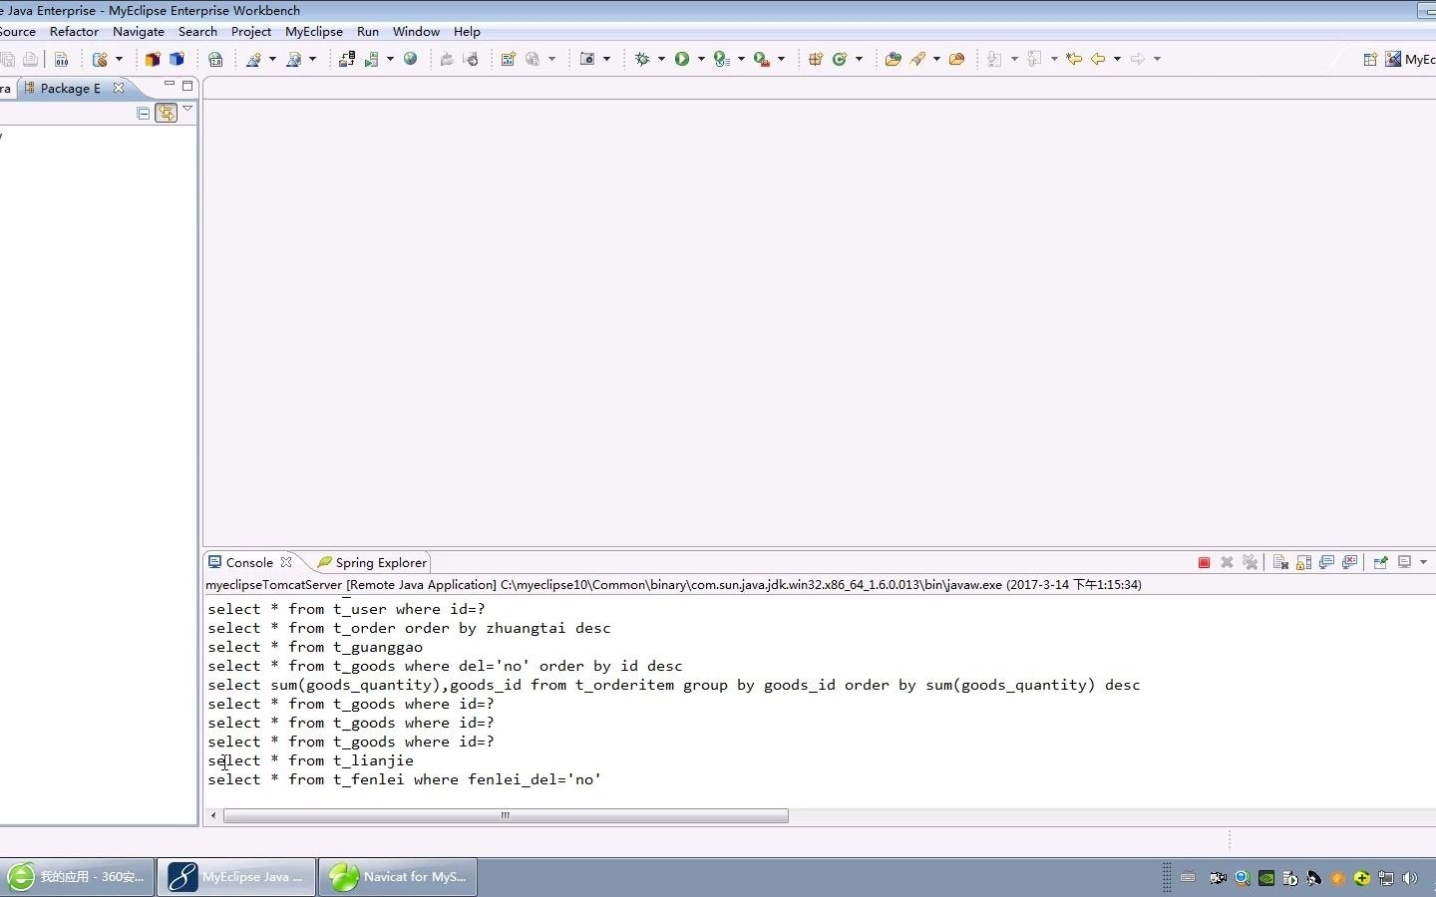
Task: Click 'select * from t_lianjie' console line
Action: [x=310, y=760]
